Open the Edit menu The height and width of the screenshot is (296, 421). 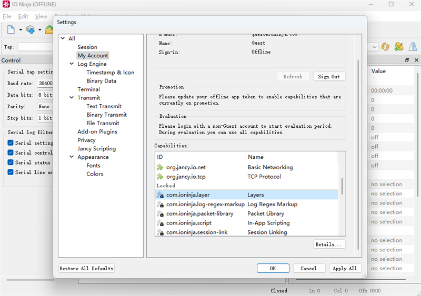pyautogui.click(x=23, y=16)
